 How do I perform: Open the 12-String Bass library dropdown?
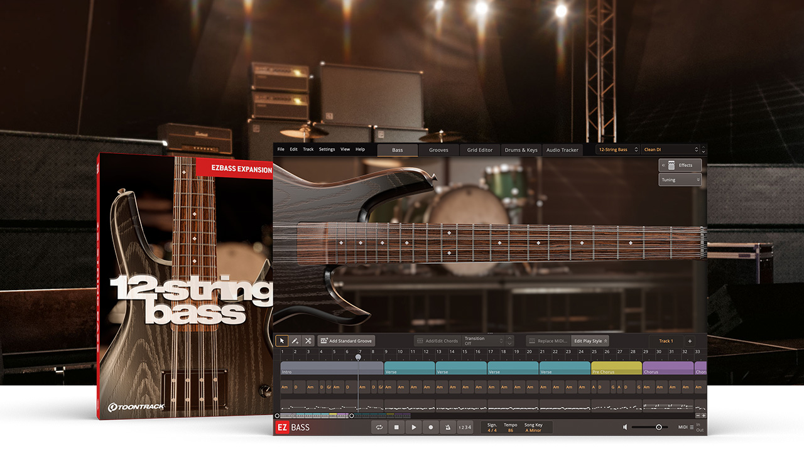(x=617, y=149)
